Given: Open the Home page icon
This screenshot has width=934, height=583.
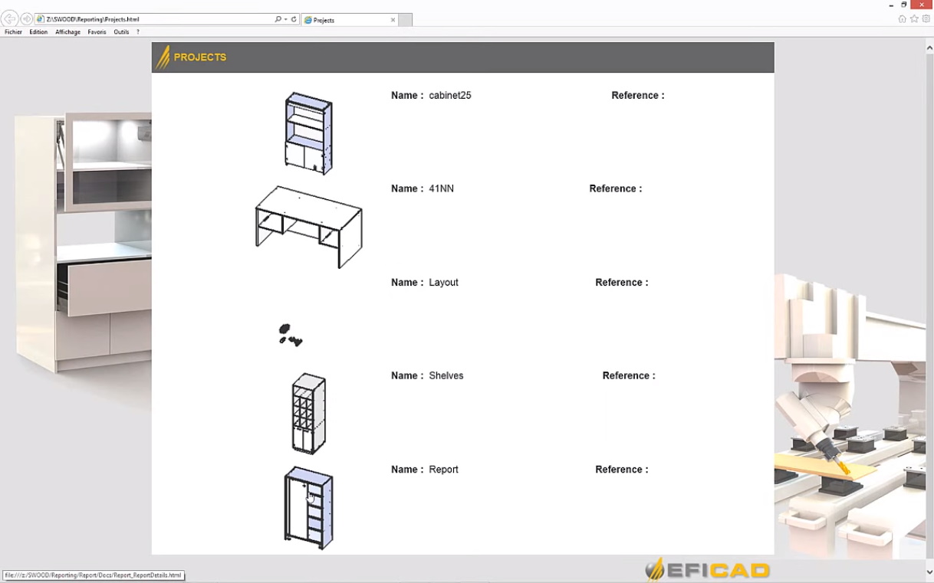Looking at the screenshot, I should (902, 19).
